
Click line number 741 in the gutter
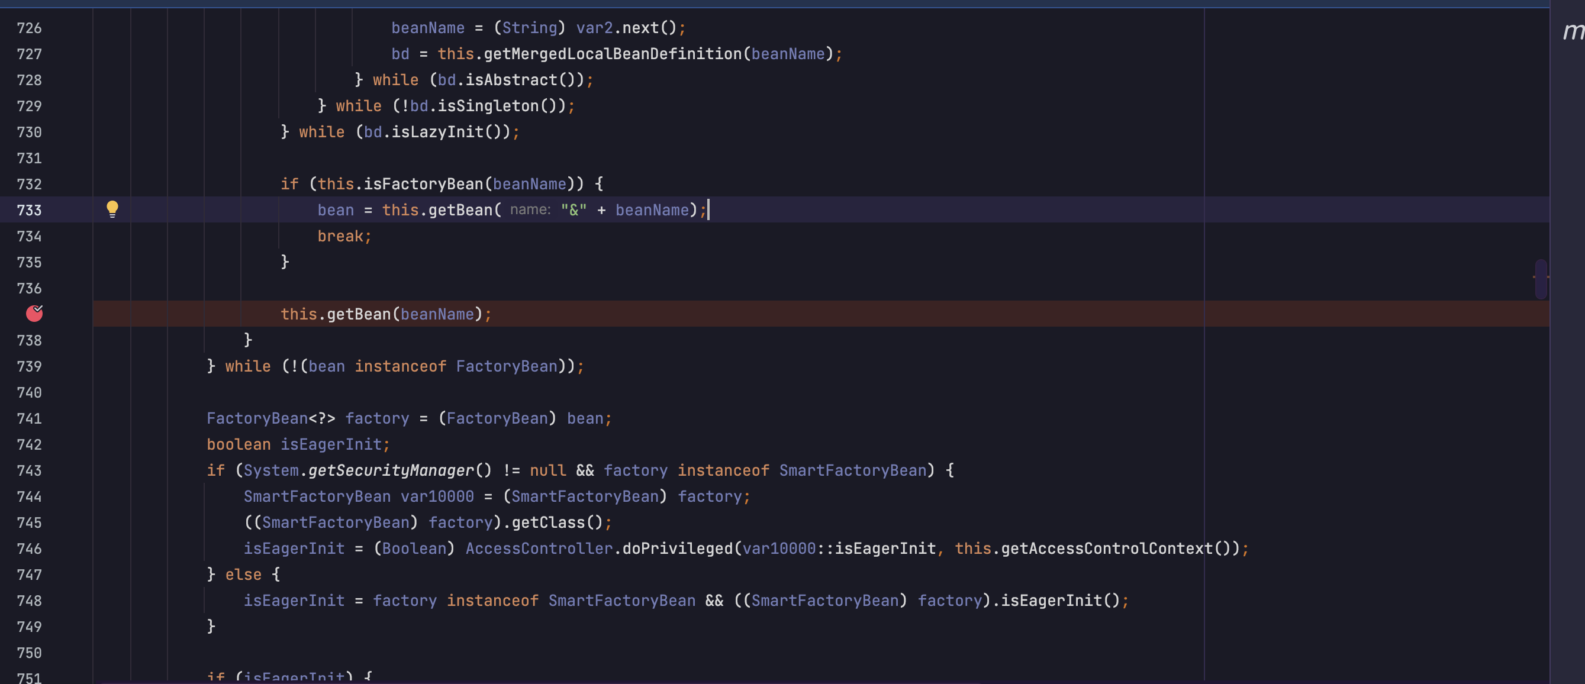click(x=29, y=419)
